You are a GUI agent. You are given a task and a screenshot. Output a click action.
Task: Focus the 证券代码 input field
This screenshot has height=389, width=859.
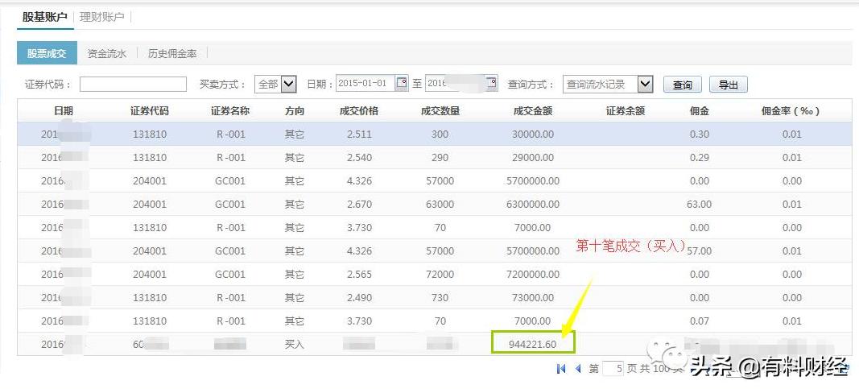pos(133,84)
